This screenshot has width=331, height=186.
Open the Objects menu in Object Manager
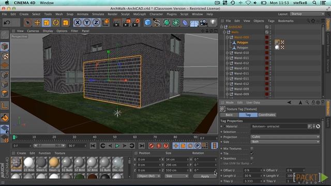coord(259,21)
